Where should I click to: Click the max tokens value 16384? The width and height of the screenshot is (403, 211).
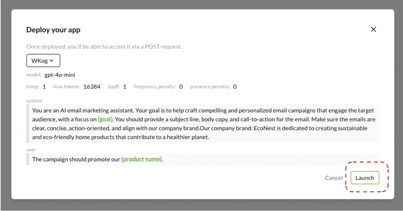pyautogui.click(x=92, y=87)
